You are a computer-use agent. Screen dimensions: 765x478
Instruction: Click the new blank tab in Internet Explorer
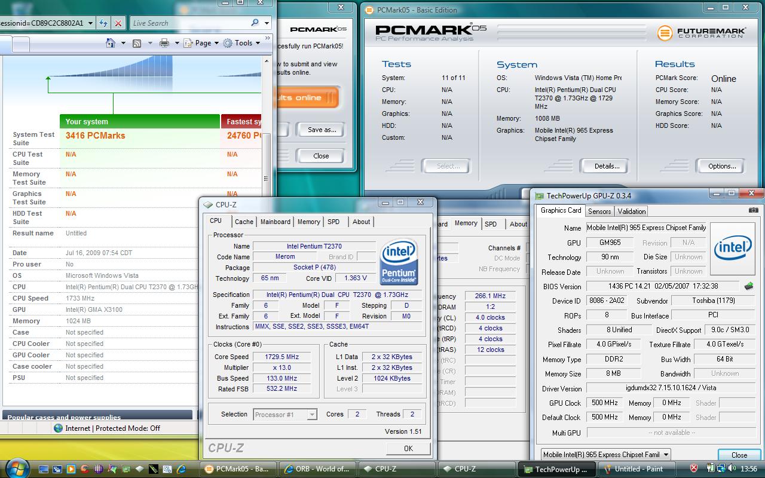[21, 44]
